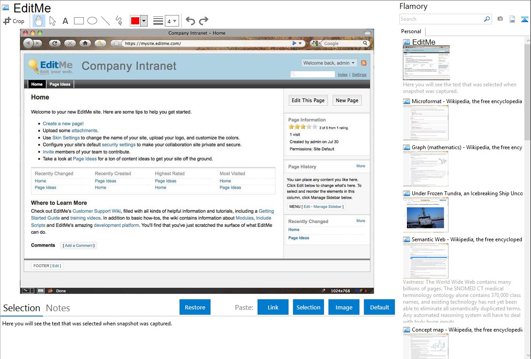Switch to the Personal tab
The image size is (531, 359).
coord(411,31)
